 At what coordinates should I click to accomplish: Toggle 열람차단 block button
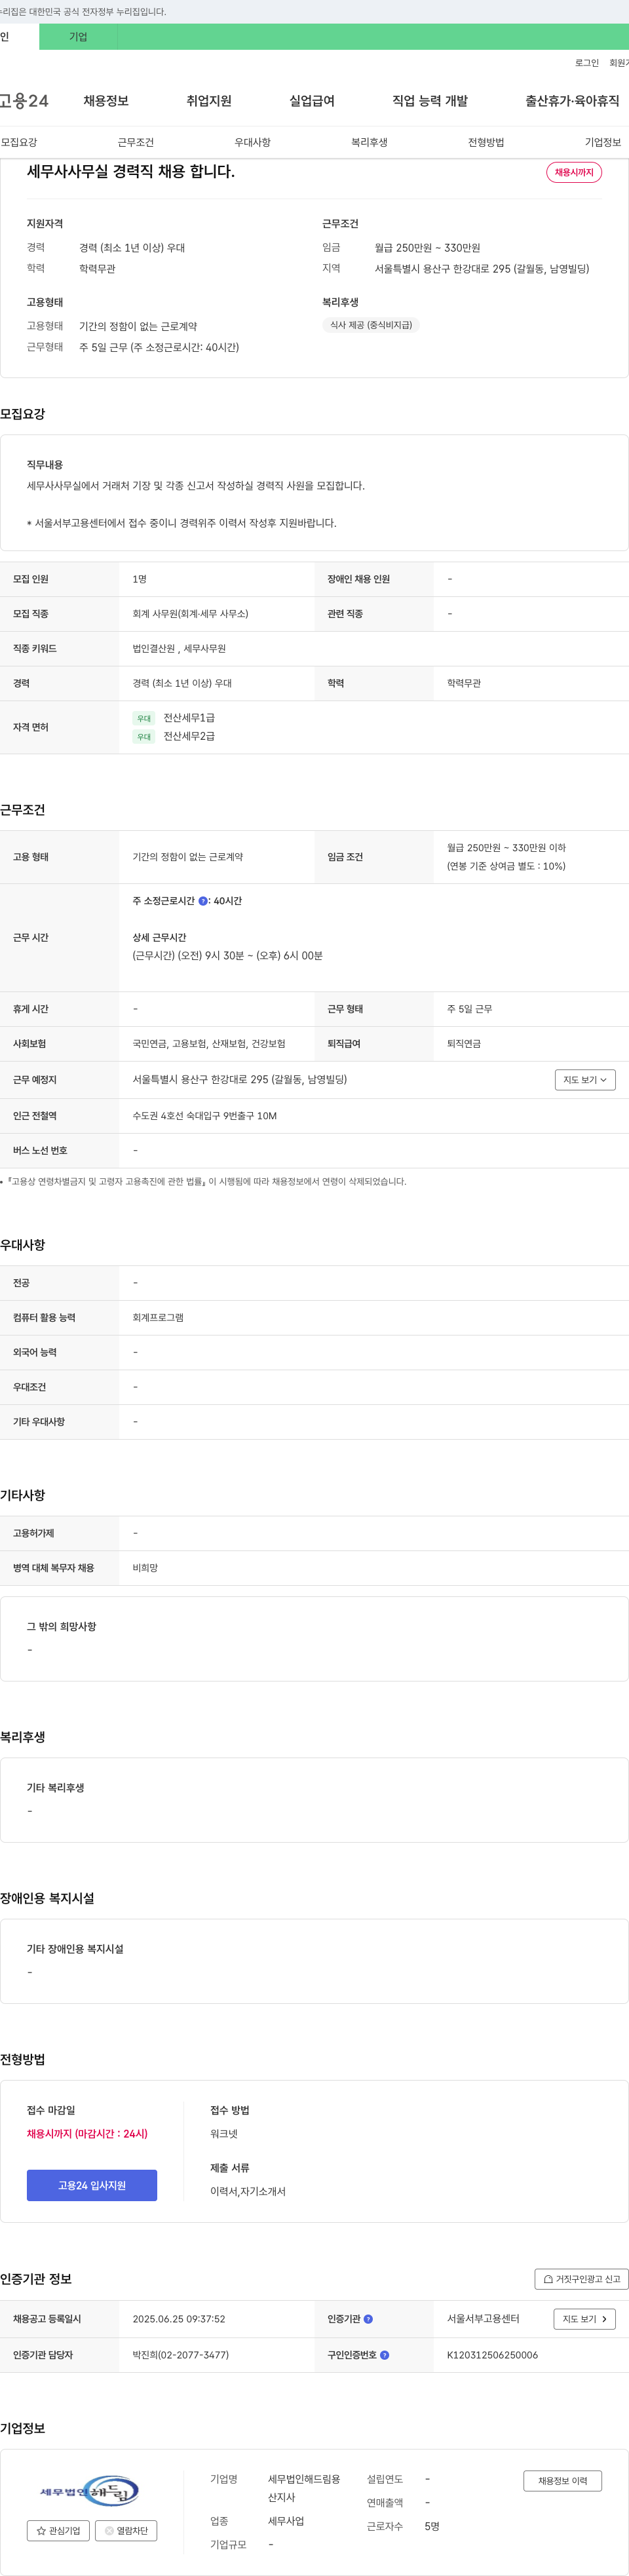click(126, 2531)
